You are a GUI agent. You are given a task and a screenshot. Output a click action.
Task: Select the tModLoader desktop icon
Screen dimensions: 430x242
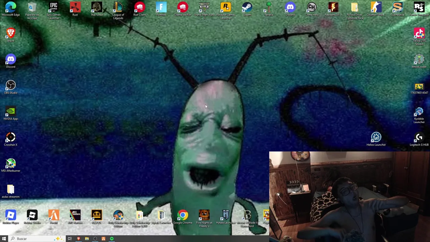point(419,61)
